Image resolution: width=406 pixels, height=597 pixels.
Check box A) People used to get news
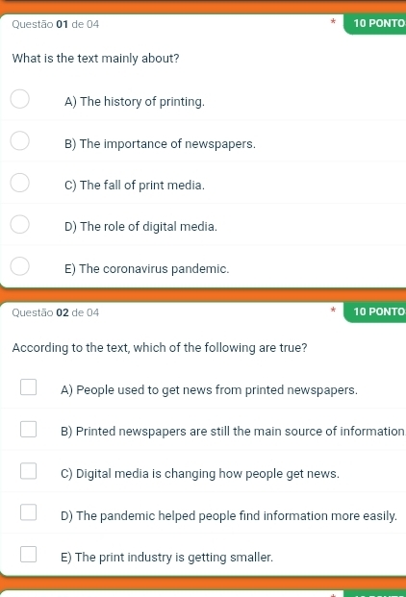(x=29, y=386)
